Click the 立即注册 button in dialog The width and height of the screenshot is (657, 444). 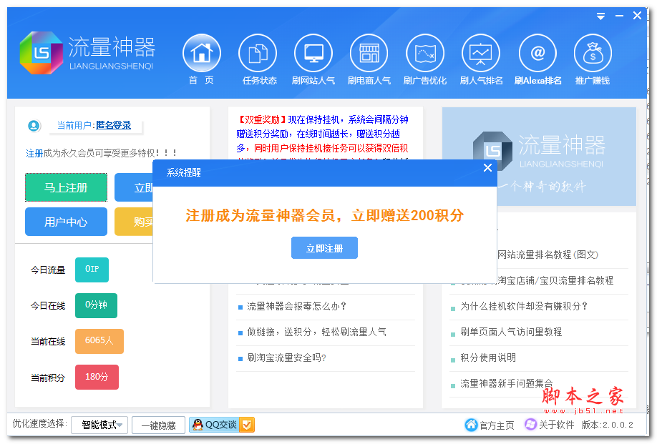pos(324,248)
